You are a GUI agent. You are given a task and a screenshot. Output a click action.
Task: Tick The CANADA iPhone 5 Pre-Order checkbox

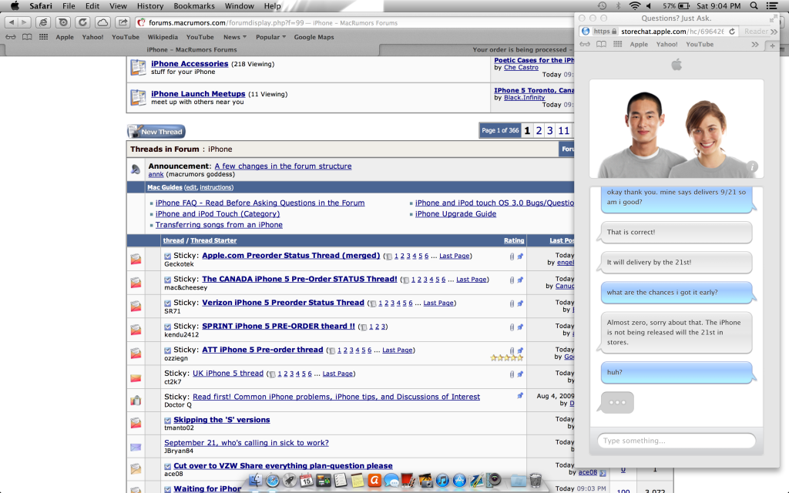(167, 280)
